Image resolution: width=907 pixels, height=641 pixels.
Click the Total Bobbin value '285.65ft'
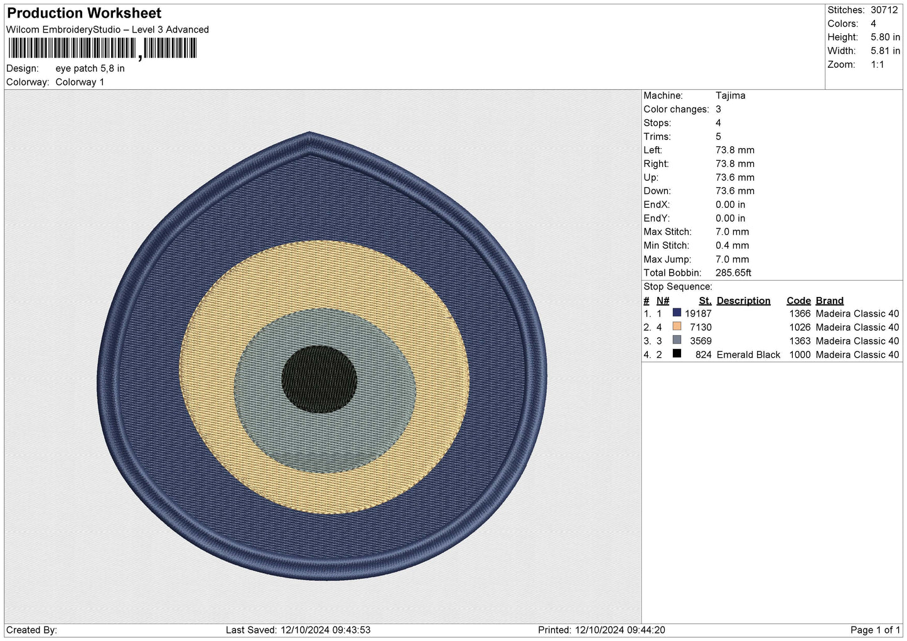tap(733, 273)
